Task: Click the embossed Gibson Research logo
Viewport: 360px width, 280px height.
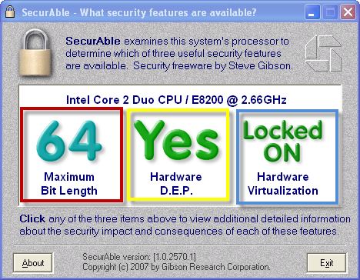Action: pyautogui.click(x=323, y=53)
